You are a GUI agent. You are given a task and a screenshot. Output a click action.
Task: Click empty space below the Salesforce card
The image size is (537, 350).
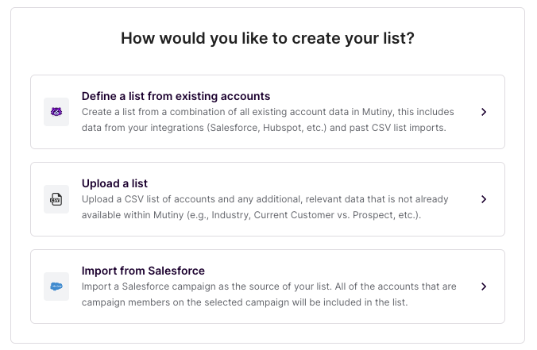[x=268, y=333]
